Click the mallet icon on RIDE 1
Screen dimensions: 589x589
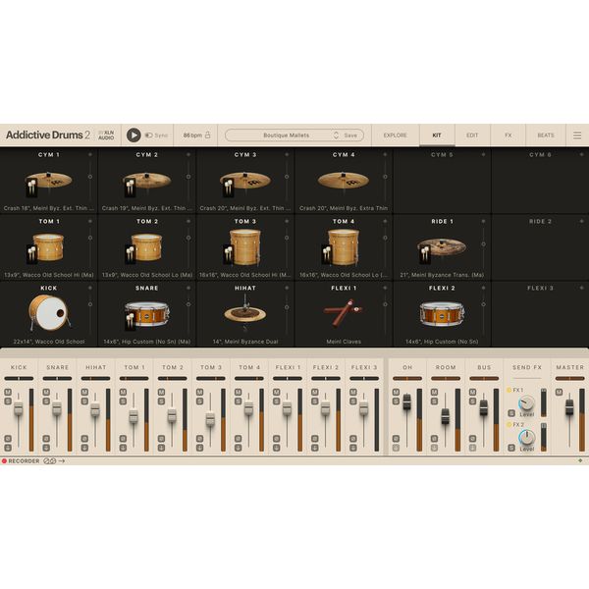pos(425,254)
